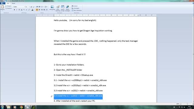Click Zoeken (Find) in the ribbon

(x=75, y=6)
